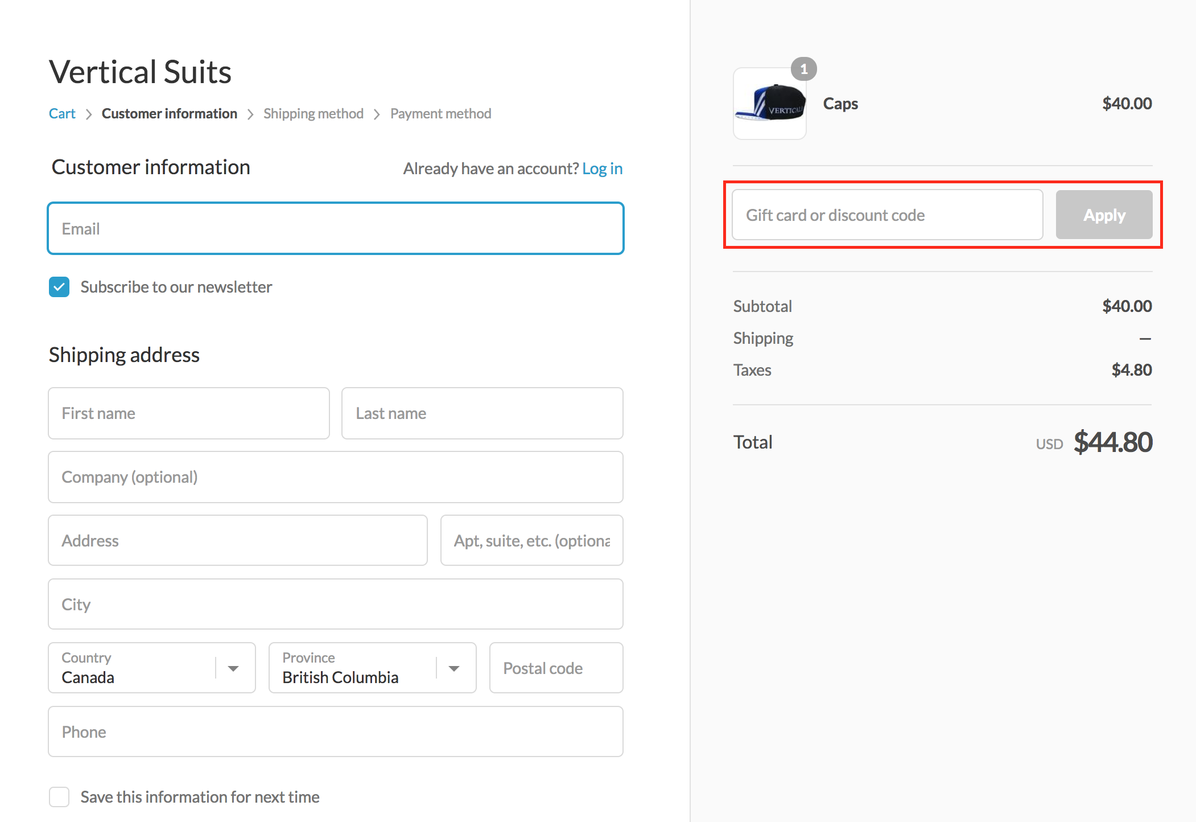Screen dimensions: 1196x822
Task: Click the Postal code field
Action: coord(556,668)
